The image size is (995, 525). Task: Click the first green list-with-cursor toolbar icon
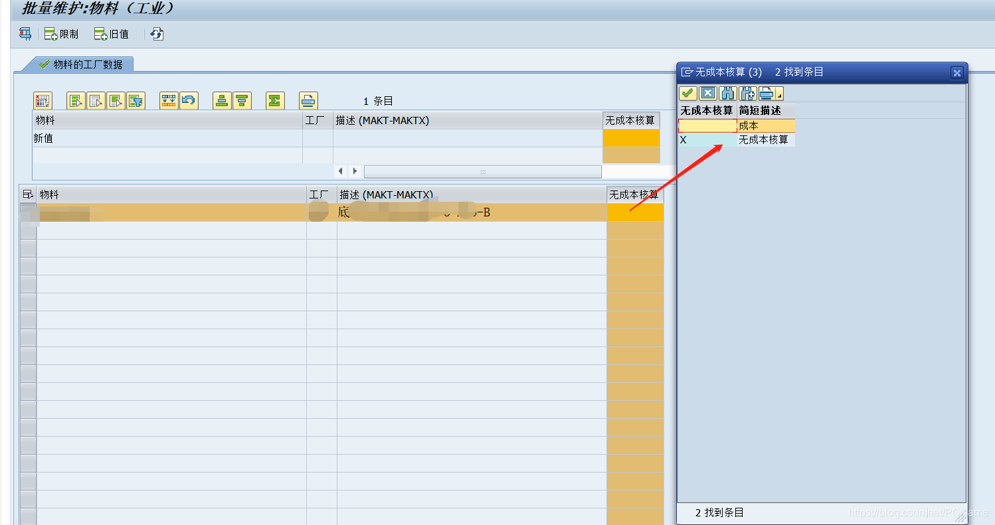click(76, 101)
